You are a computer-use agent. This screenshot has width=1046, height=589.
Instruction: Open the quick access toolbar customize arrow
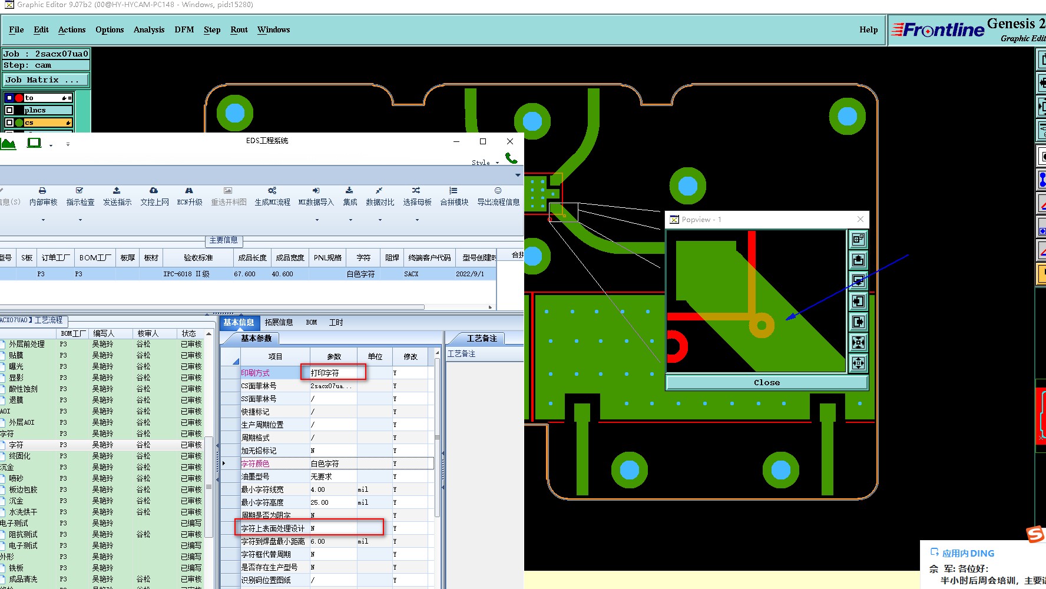pyautogui.click(x=68, y=144)
